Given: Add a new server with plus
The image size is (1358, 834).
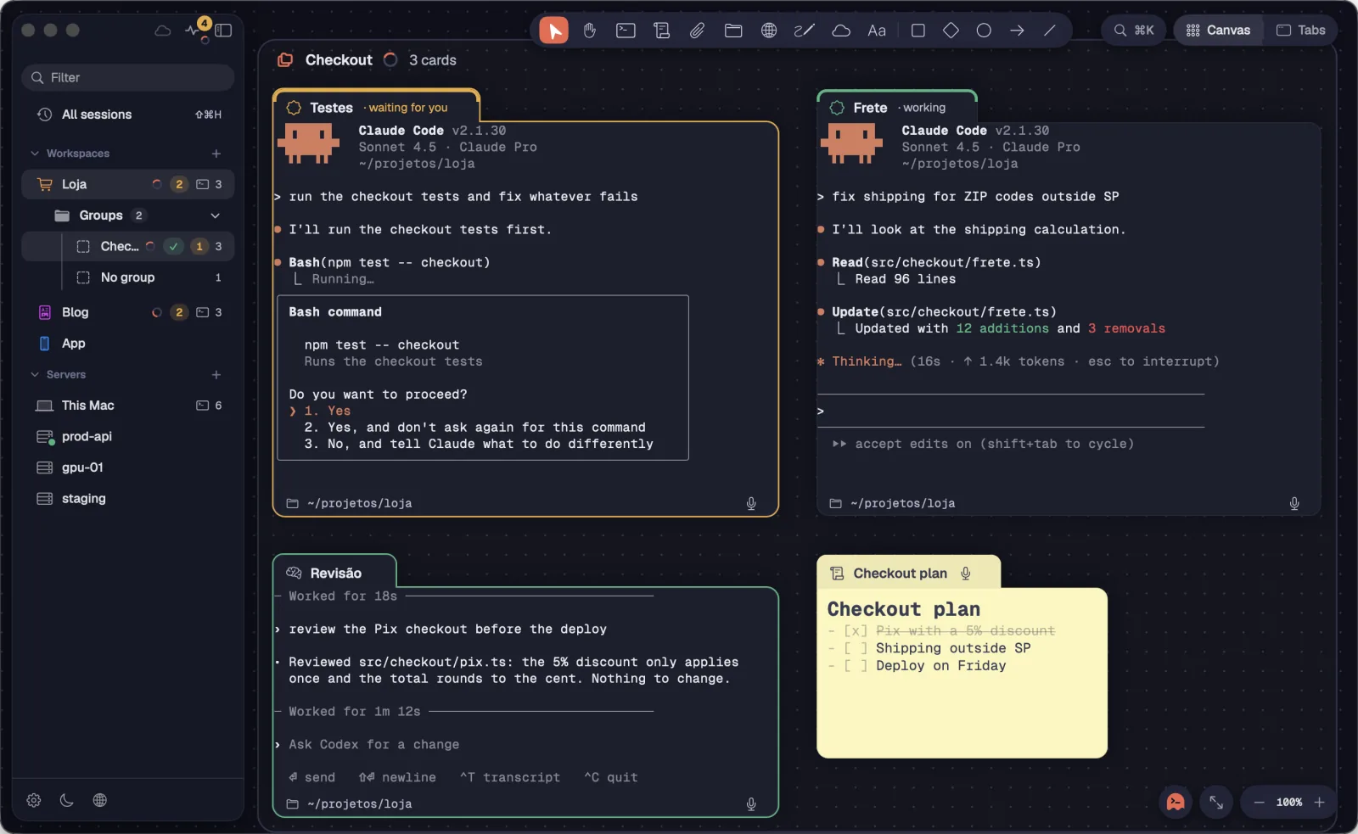Looking at the screenshot, I should click(216, 374).
